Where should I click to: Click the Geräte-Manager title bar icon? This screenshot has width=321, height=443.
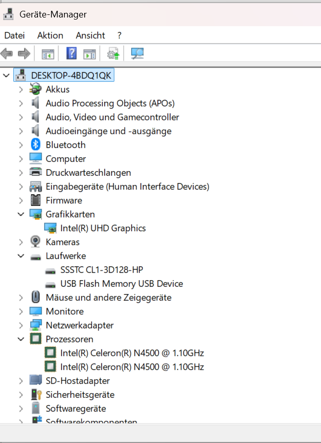click(x=8, y=14)
